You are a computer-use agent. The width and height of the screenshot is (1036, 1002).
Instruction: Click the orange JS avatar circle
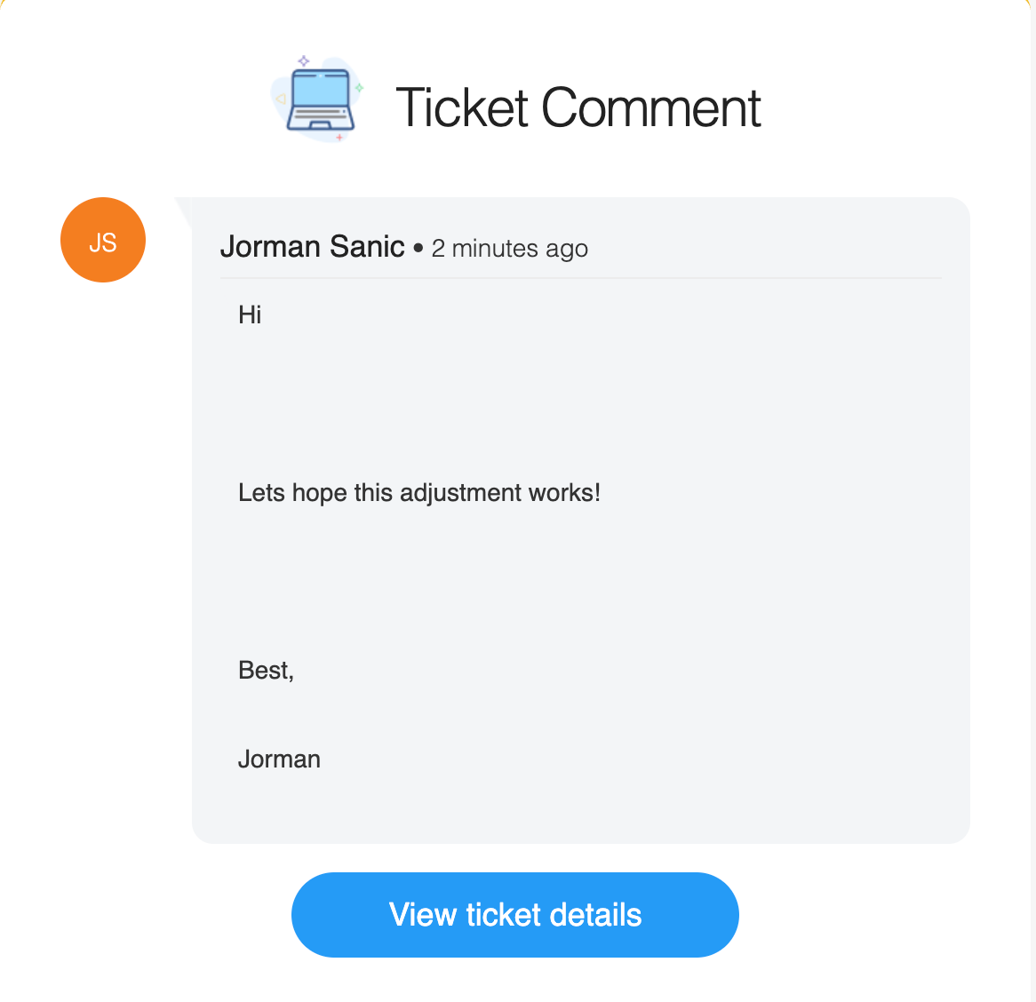coord(103,240)
